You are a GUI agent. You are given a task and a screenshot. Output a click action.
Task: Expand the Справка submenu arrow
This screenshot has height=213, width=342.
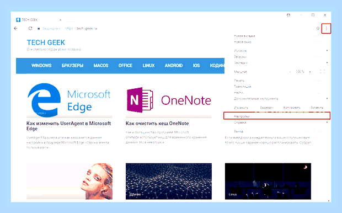click(x=327, y=123)
